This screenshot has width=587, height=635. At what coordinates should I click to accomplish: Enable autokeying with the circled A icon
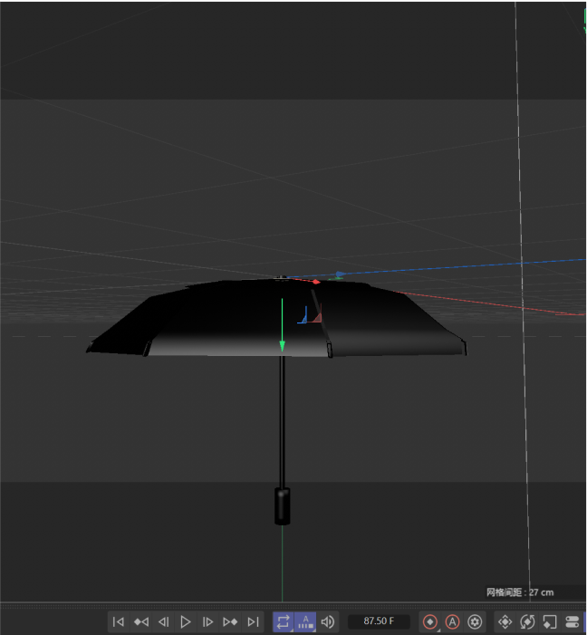pos(452,621)
